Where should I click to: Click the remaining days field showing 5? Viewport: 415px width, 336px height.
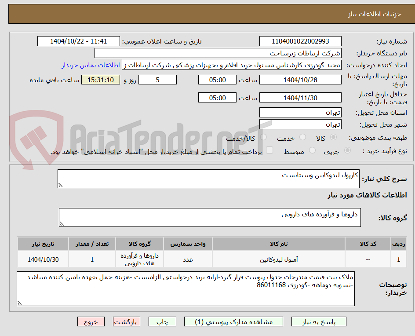pos(157,80)
